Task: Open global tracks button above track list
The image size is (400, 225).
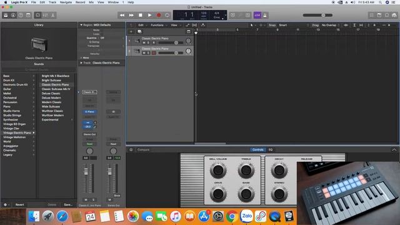Action: click(189, 32)
